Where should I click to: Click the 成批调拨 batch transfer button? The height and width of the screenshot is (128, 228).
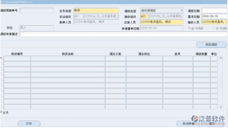(211, 45)
